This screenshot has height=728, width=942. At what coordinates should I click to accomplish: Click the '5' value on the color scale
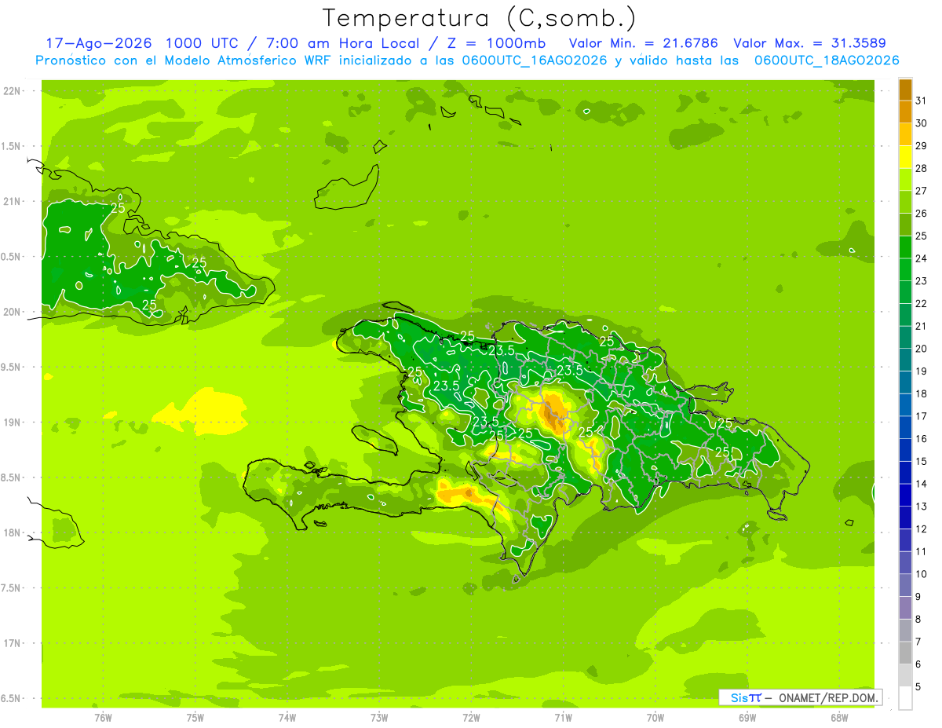918,687
